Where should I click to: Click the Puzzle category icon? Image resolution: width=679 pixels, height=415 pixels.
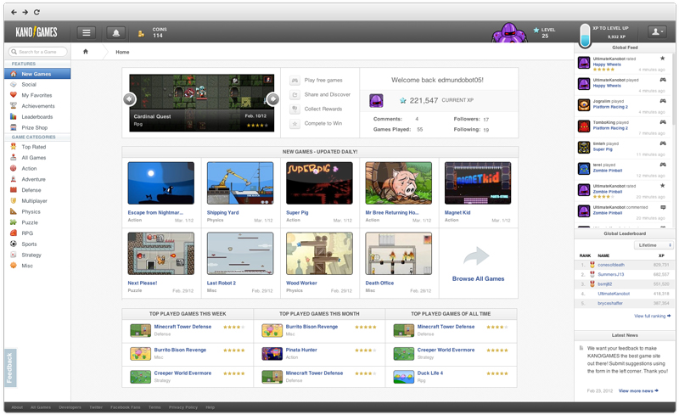tap(14, 222)
